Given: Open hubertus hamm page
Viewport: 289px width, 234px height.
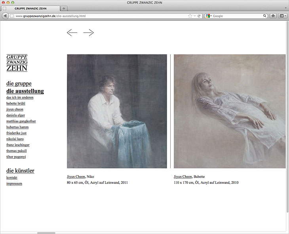Looking at the screenshot, I should pyautogui.click(x=17, y=127).
